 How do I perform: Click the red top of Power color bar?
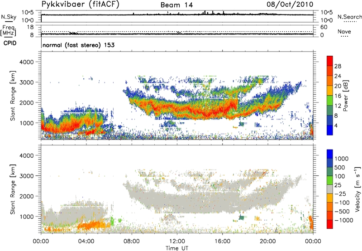tap(330, 61)
